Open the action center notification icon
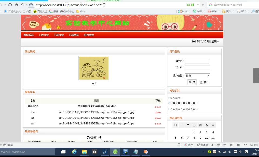Screen dimensions: 259x157 235,152
